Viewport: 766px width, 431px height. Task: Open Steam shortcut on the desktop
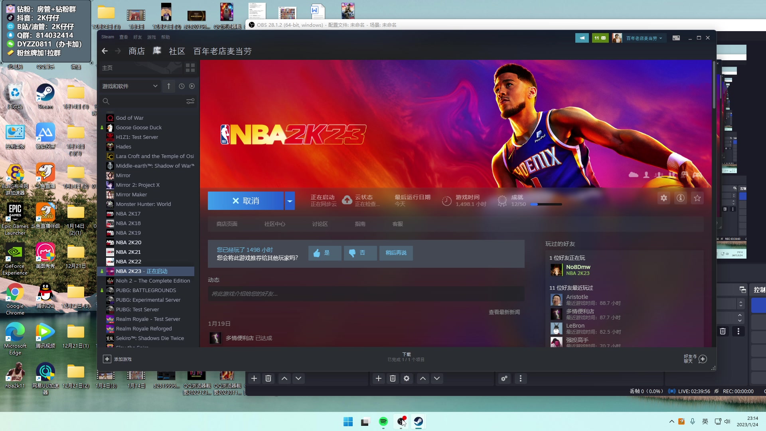click(x=45, y=96)
